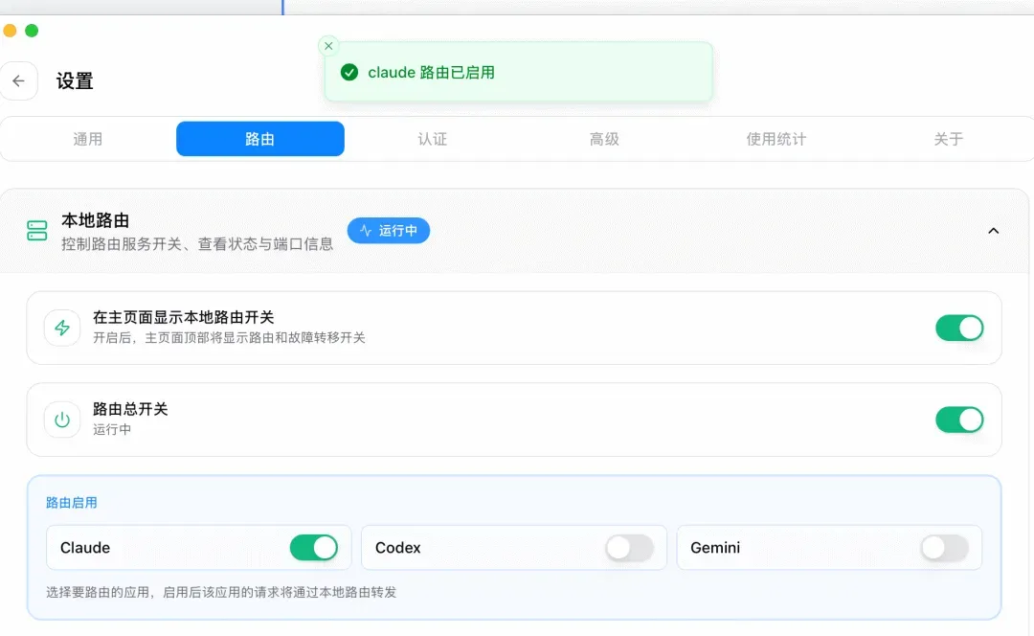The width and height of the screenshot is (1034, 636).
Task: Collapse the 本地路由 section
Action: (993, 231)
